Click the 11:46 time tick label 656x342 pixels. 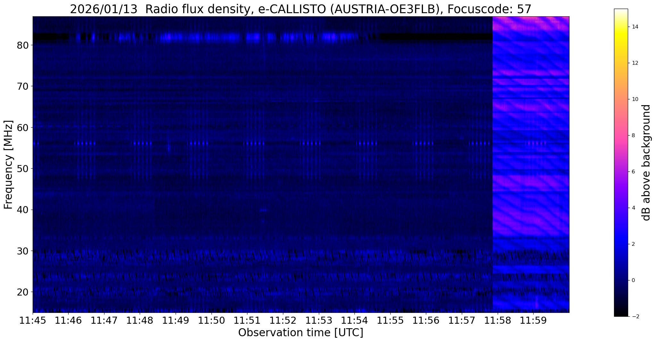pyautogui.click(x=68, y=321)
